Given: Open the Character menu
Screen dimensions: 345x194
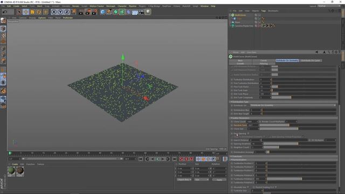Looking at the screenshot, I should point(122,6).
